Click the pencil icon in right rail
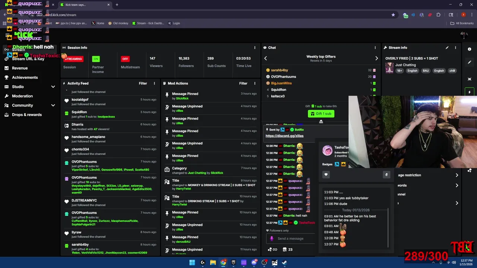477x268 pixels. point(470,62)
